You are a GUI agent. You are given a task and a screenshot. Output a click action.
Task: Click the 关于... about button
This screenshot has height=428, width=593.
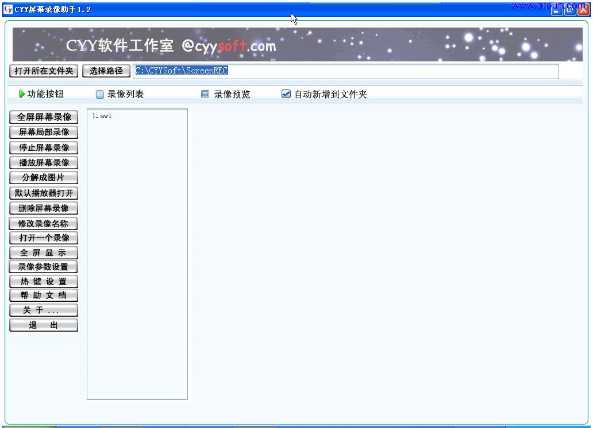[44, 310]
